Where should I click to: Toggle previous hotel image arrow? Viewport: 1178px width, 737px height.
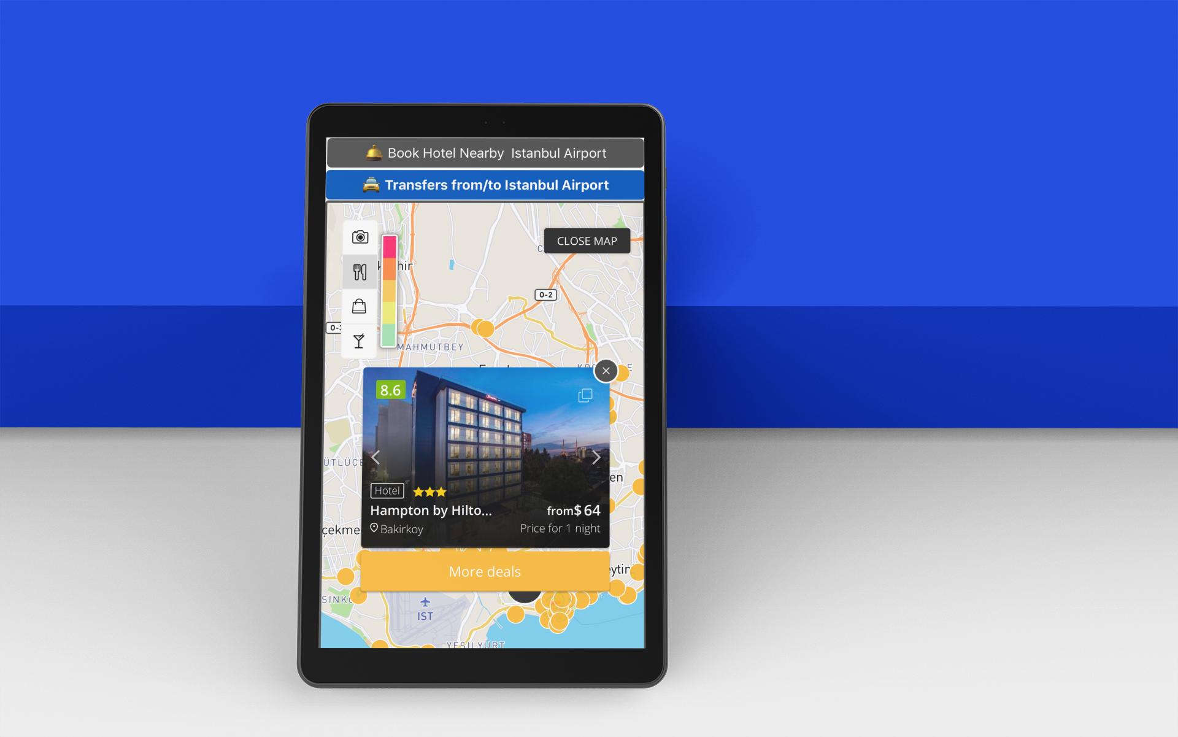coord(378,455)
